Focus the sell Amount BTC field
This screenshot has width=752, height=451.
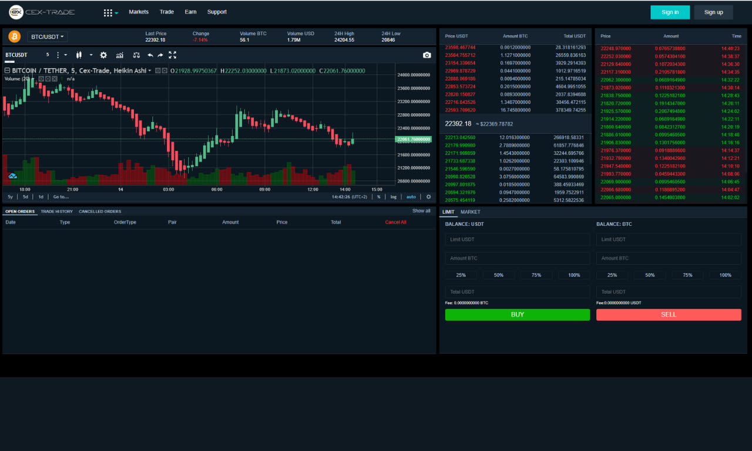(669, 258)
